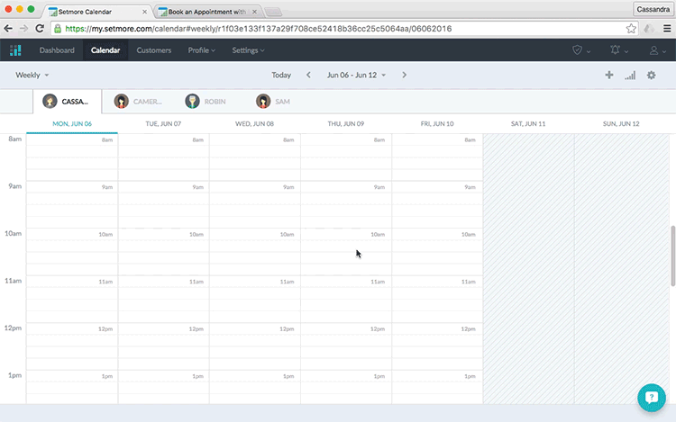The height and width of the screenshot is (422, 676).
Task: Go to previous week arrow
Action: pos(308,75)
